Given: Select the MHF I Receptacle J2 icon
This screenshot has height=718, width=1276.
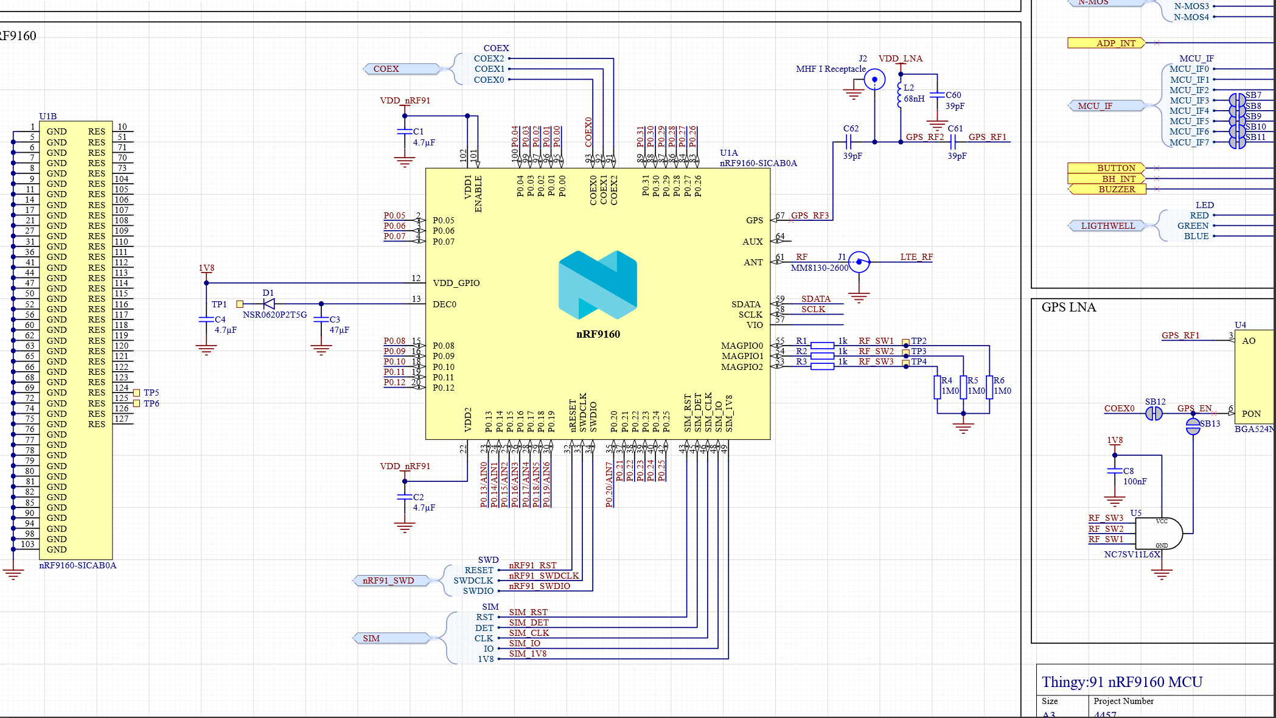Looking at the screenshot, I should pos(874,78).
